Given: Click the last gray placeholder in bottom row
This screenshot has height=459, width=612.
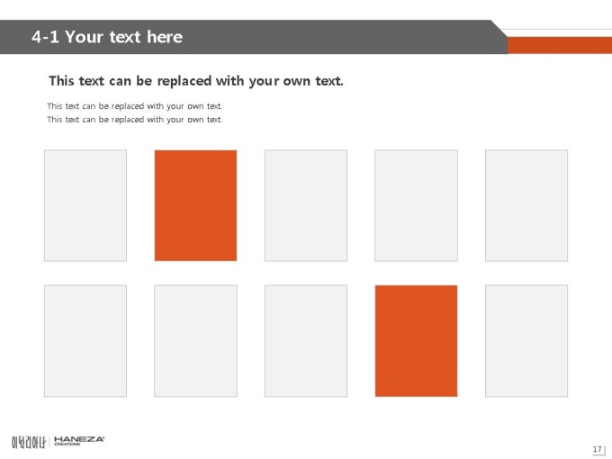Looking at the screenshot, I should coord(526,341).
